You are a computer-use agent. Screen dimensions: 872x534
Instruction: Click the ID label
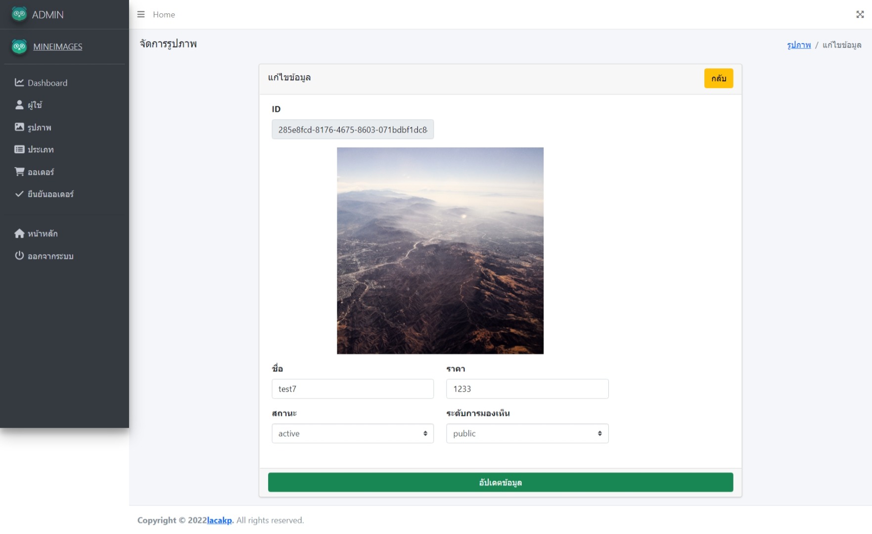point(276,109)
